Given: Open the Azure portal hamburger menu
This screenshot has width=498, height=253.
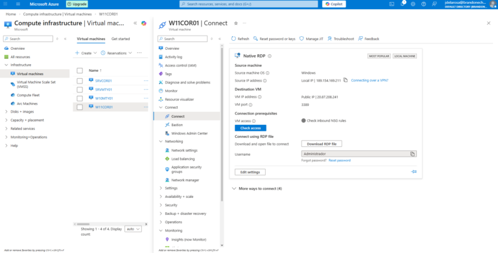Looking at the screenshot, I should (x=18, y=4).
